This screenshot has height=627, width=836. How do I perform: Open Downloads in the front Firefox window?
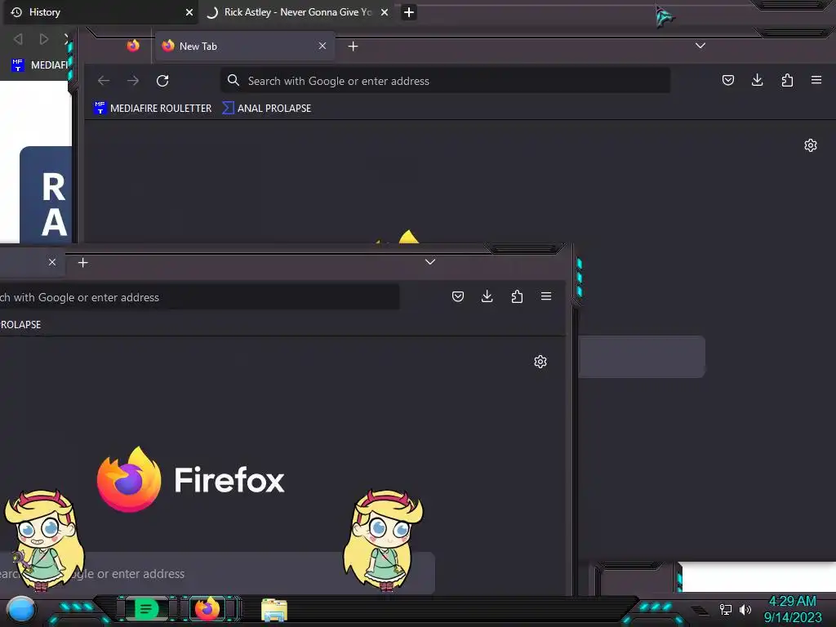487,296
